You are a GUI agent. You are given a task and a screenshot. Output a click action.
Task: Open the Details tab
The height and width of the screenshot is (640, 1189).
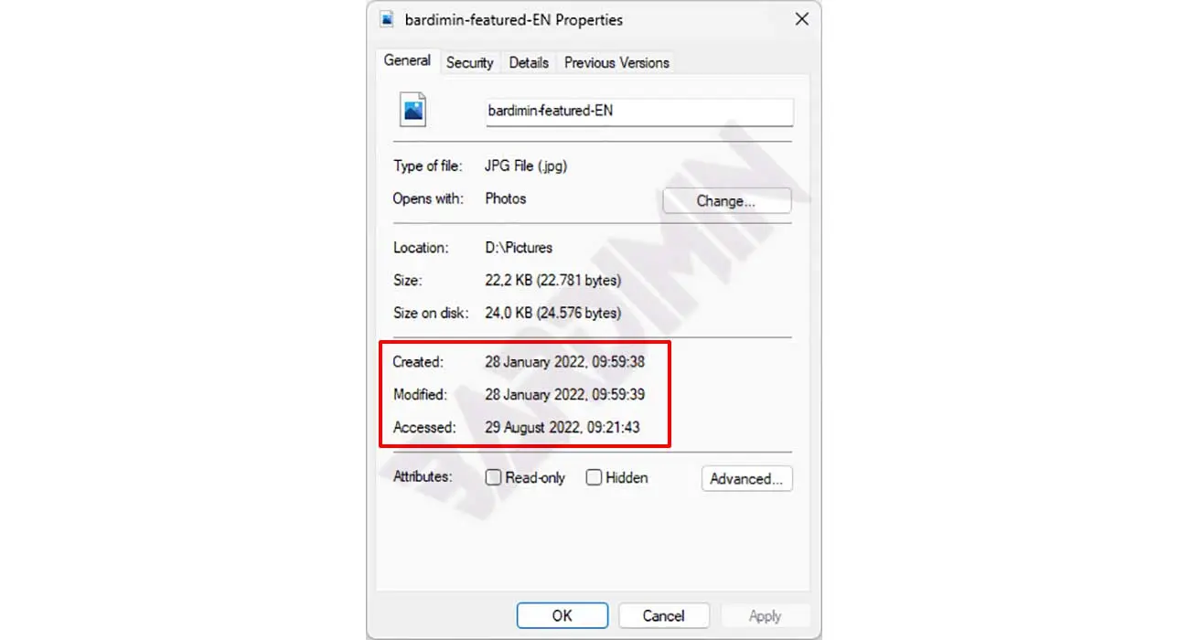click(x=529, y=62)
